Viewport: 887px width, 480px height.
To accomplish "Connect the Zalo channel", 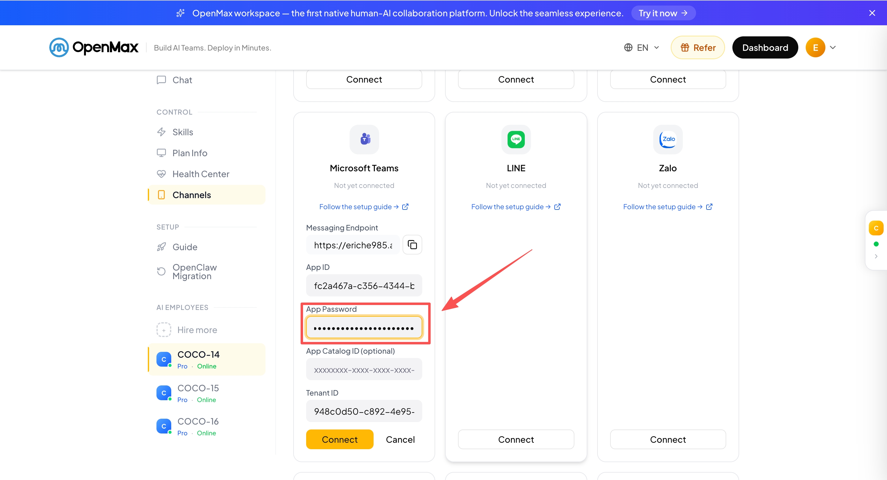I will (x=668, y=440).
